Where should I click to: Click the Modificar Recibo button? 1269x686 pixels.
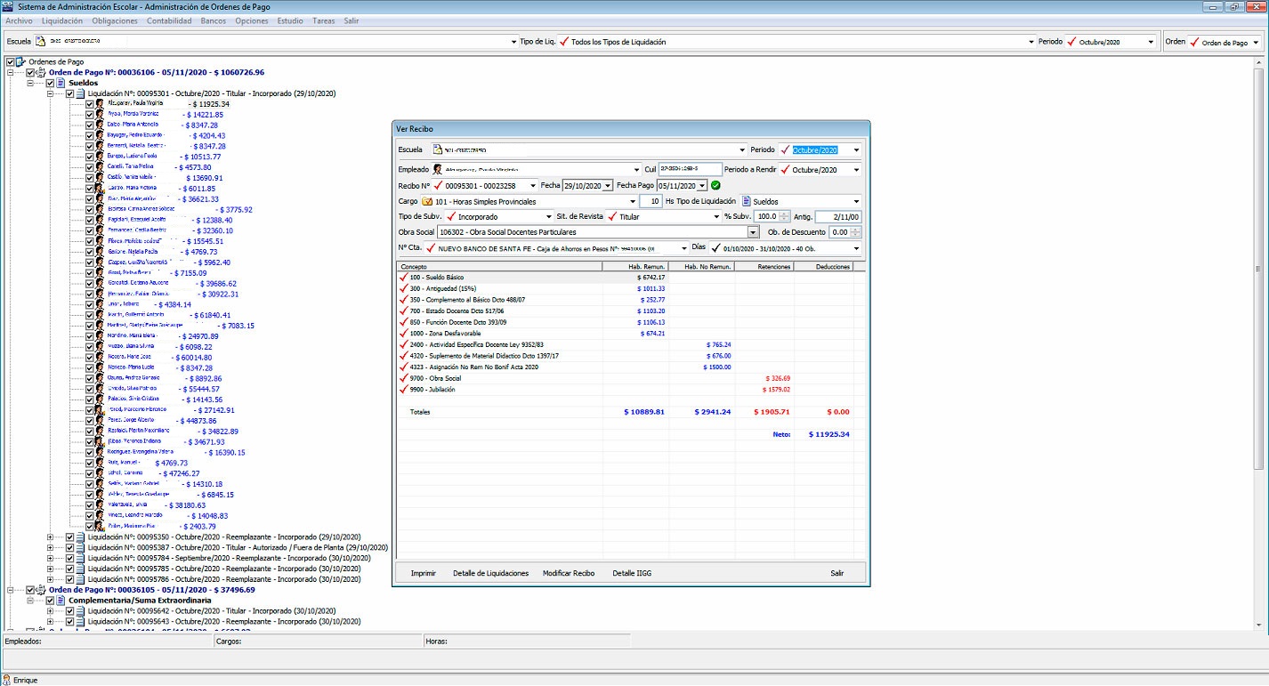[569, 573]
